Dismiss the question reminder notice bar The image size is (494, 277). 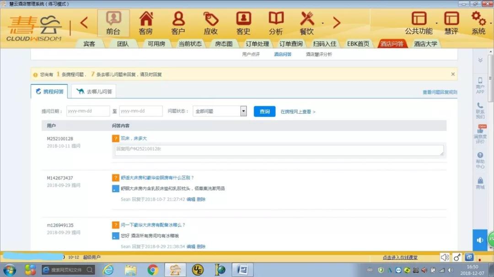(x=453, y=73)
